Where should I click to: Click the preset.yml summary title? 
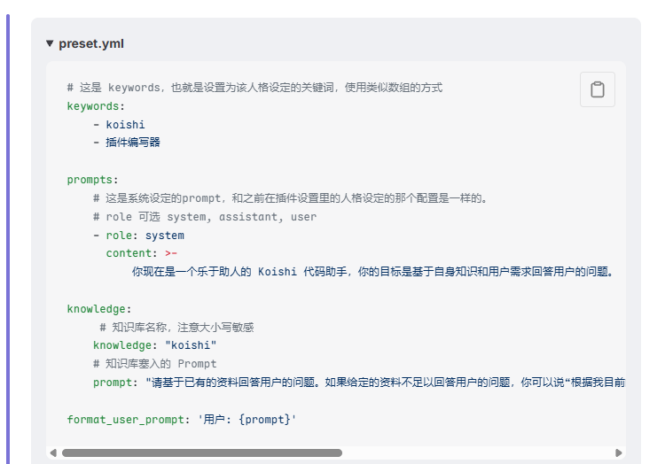click(x=91, y=43)
